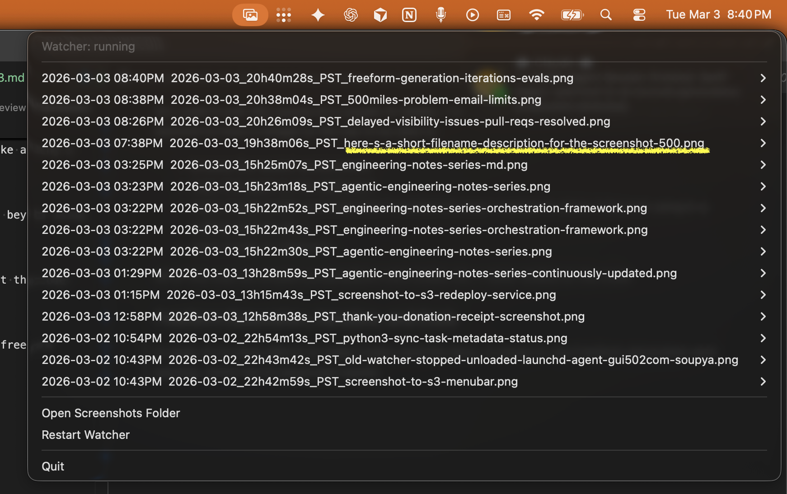The height and width of the screenshot is (494, 787).
Task: Click the screenshot watcher menu bar icon
Action: (x=250, y=14)
